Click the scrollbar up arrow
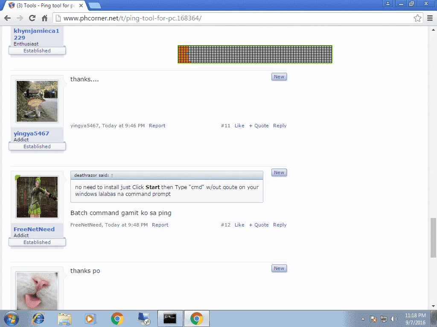The image size is (437, 327). [433, 30]
